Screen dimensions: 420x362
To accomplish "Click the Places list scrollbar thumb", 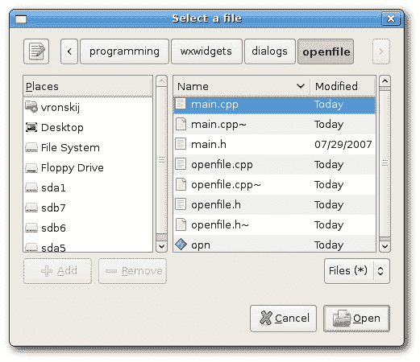I will (x=161, y=160).
